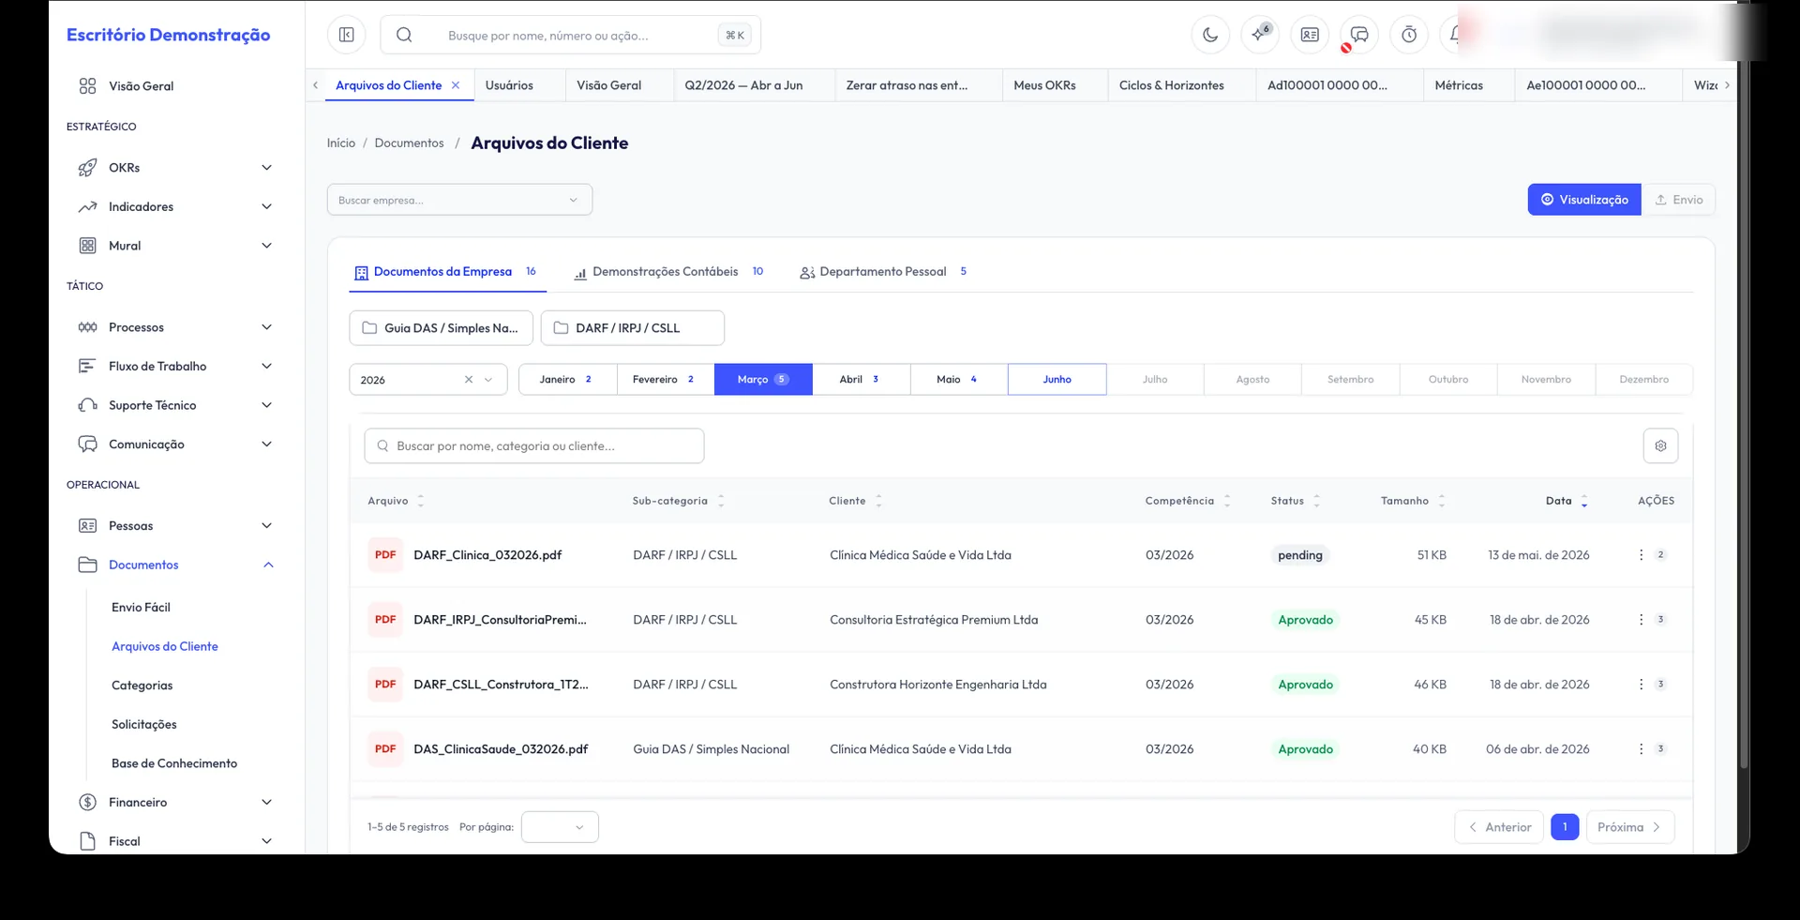Open actions menu for DAS_ClinicaSaude_032026.pdf

(x=1641, y=749)
